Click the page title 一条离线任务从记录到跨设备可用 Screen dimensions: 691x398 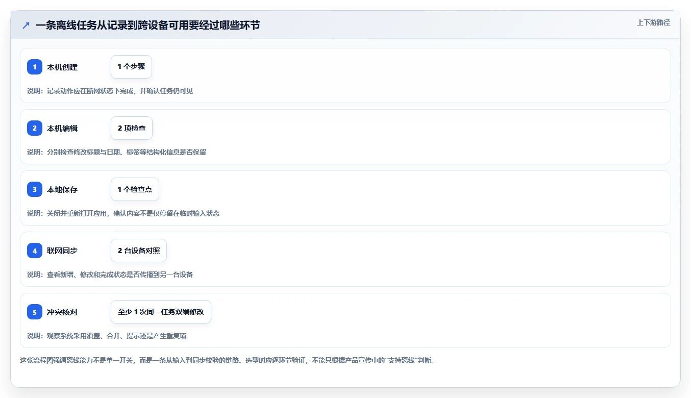pyautogui.click(x=148, y=25)
